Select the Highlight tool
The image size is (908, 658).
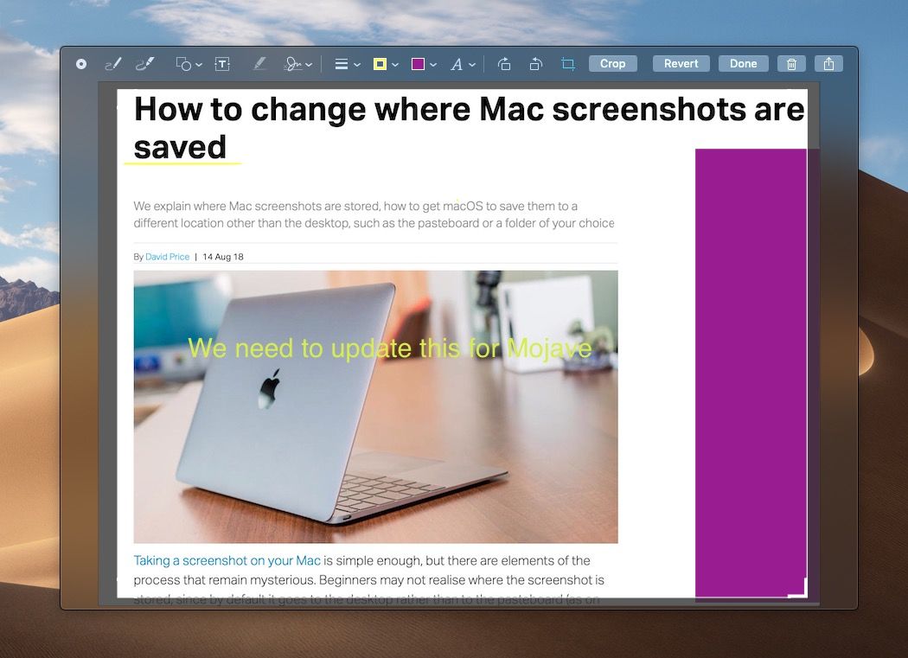pyautogui.click(x=260, y=63)
